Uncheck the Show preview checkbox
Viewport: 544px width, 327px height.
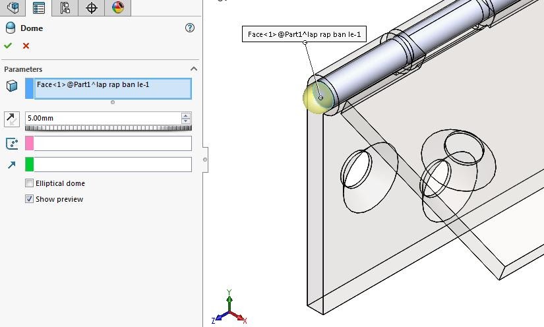click(29, 198)
